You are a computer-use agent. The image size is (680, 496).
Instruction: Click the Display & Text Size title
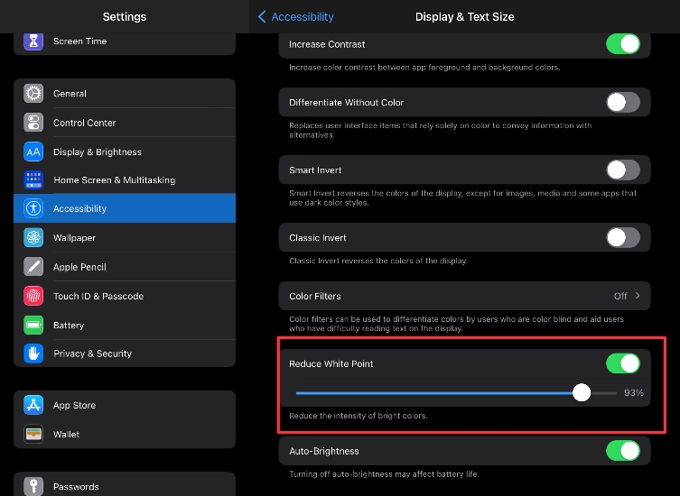point(464,17)
